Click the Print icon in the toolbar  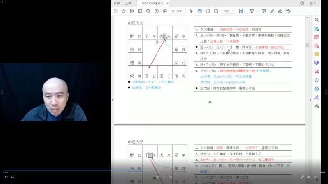tap(132, 11)
